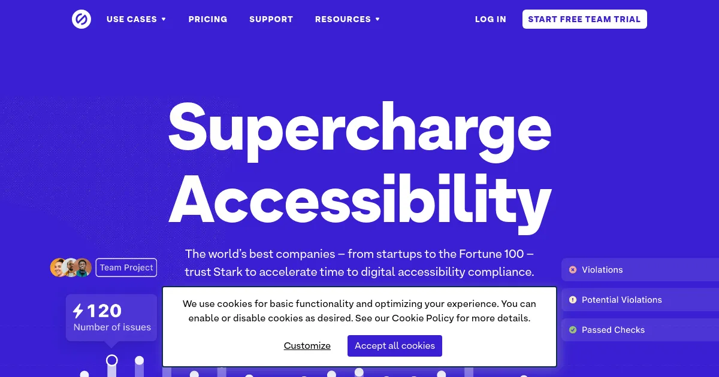Screen dimensions: 719x377
Task: Click the Log In link
Action: (x=490, y=19)
